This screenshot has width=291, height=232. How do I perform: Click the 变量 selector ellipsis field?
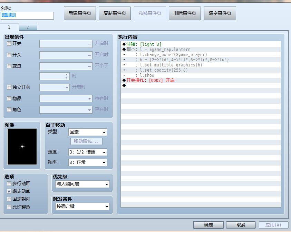tap(66, 66)
